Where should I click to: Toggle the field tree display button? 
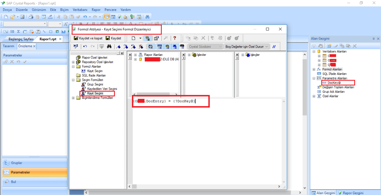coord(160,46)
